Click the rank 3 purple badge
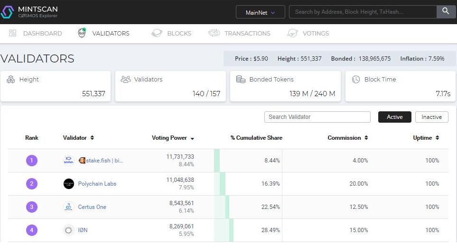The width and height of the screenshot is (457, 252). (32, 207)
